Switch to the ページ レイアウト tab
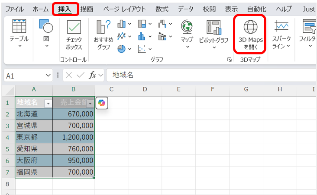This screenshot has height=195, width=317. coord(125,9)
